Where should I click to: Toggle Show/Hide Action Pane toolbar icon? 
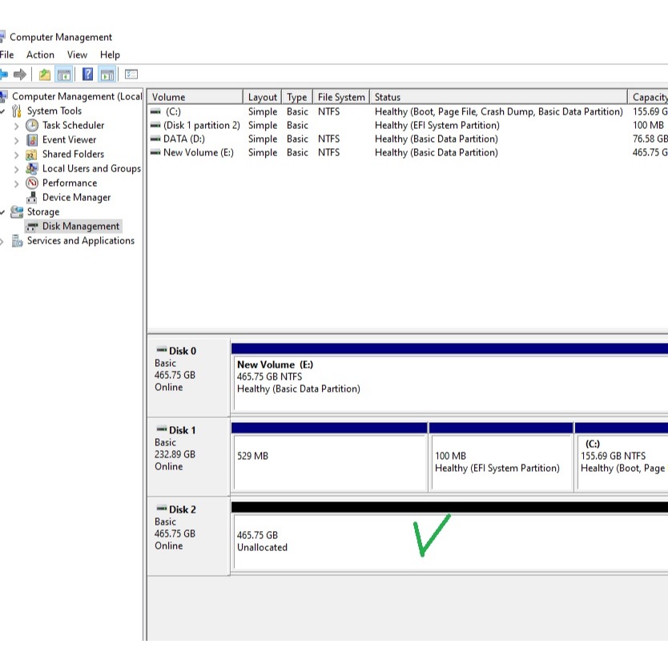pyautogui.click(x=107, y=74)
